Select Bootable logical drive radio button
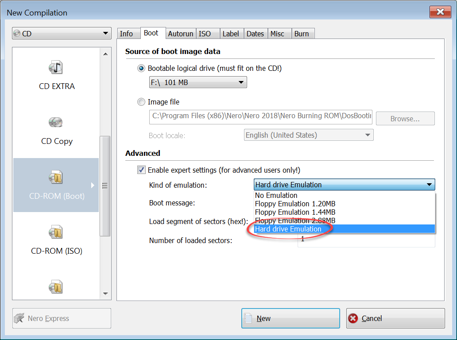The image size is (457, 340). [141, 69]
